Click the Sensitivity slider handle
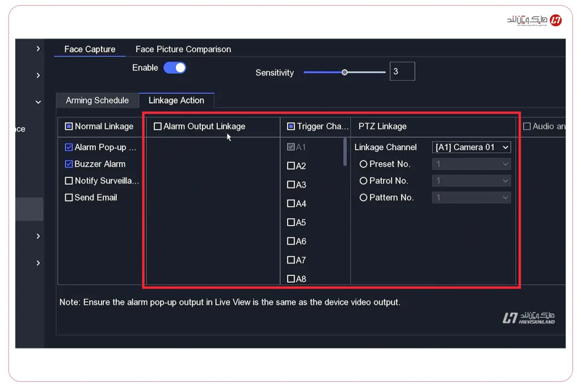This screenshot has width=581, height=387. click(x=344, y=73)
